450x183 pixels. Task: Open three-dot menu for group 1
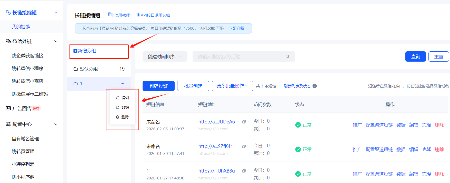point(122,84)
